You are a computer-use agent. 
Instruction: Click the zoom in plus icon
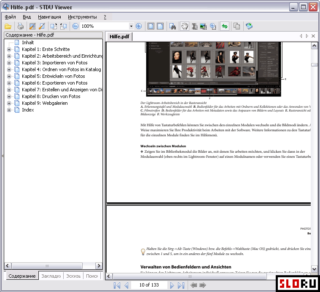[139, 26]
